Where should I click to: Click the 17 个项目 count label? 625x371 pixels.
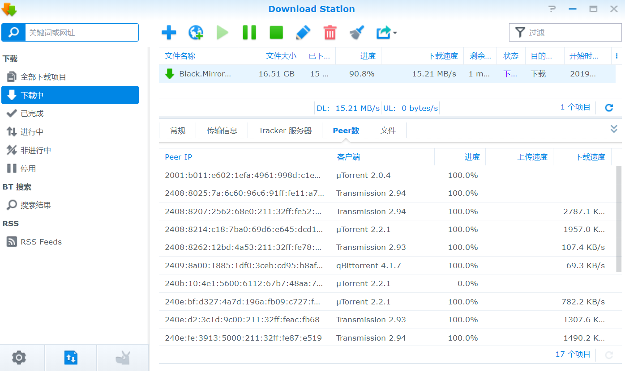click(x=573, y=354)
